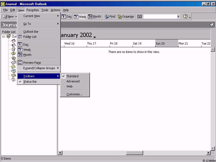Toggle Outlook Bar in View menu
The image size is (216, 162).
(x=39, y=32)
